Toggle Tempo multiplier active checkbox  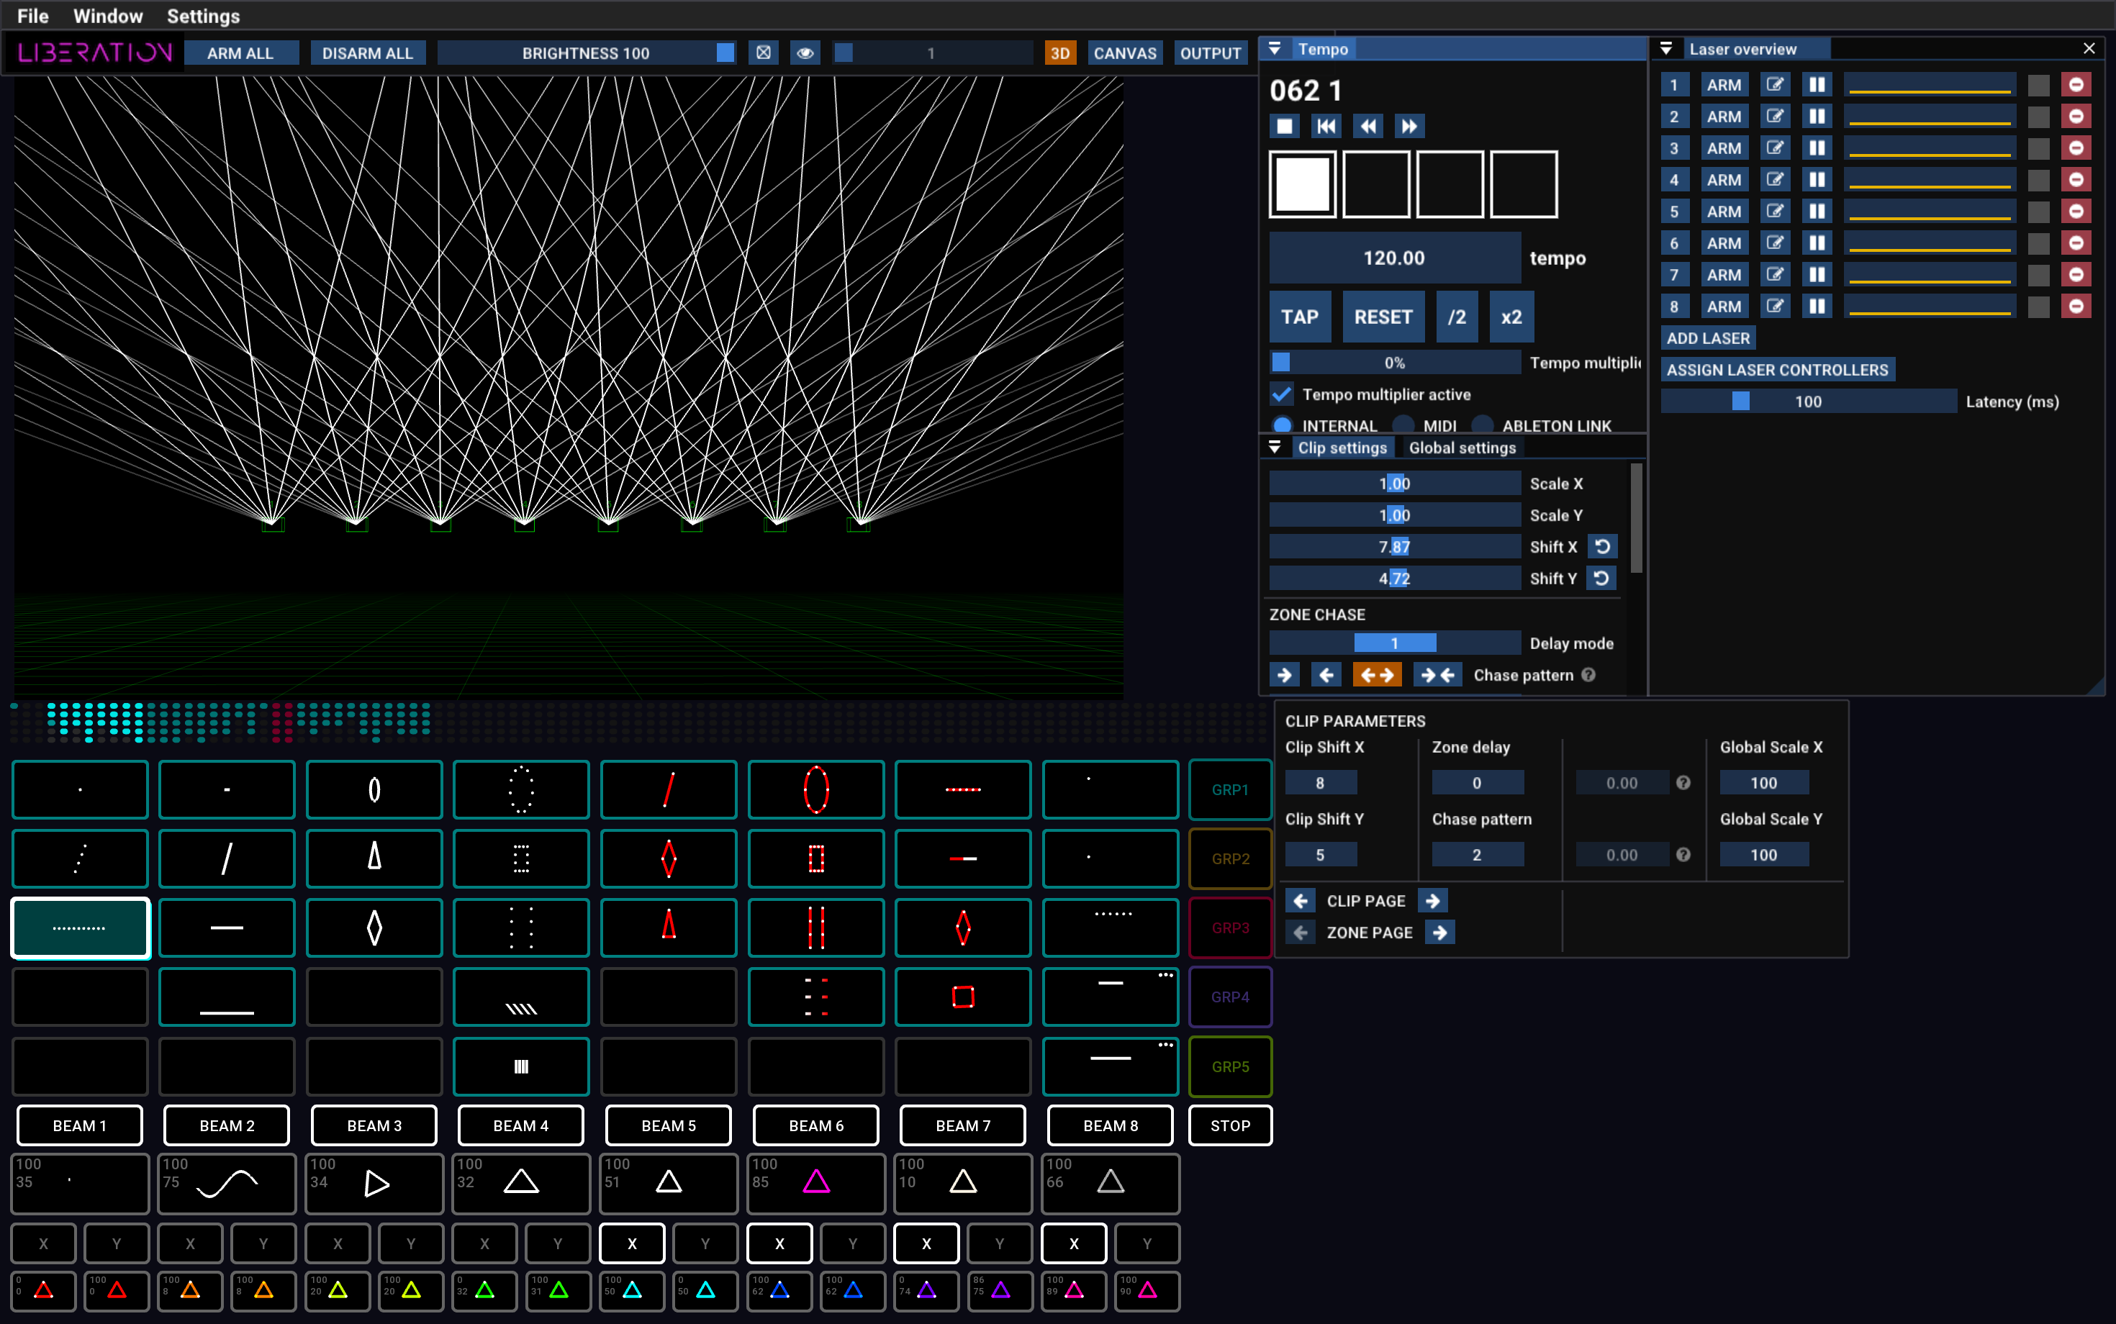point(1281,394)
